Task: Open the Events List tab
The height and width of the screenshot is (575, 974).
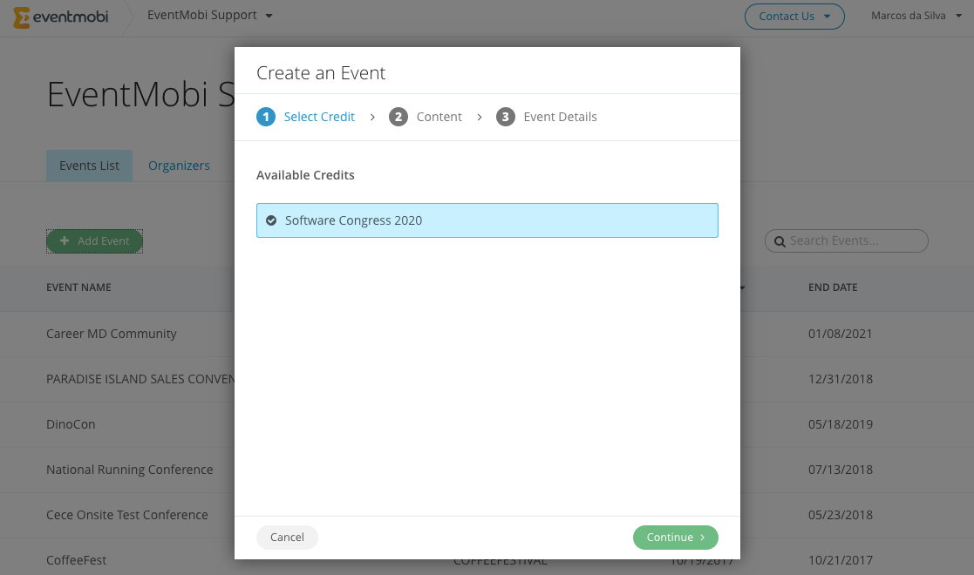Action: coord(90,166)
